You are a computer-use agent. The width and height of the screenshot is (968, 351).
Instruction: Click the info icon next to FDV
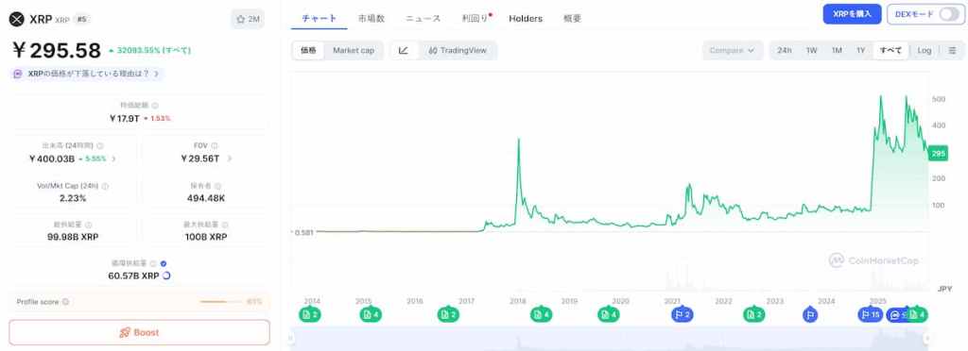click(x=215, y=146)
